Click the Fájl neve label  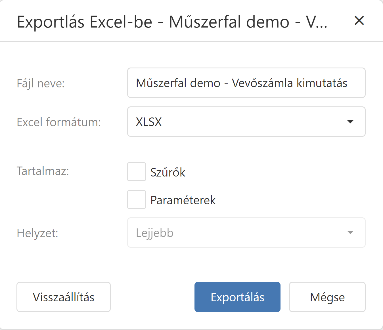tap(41, 83)
